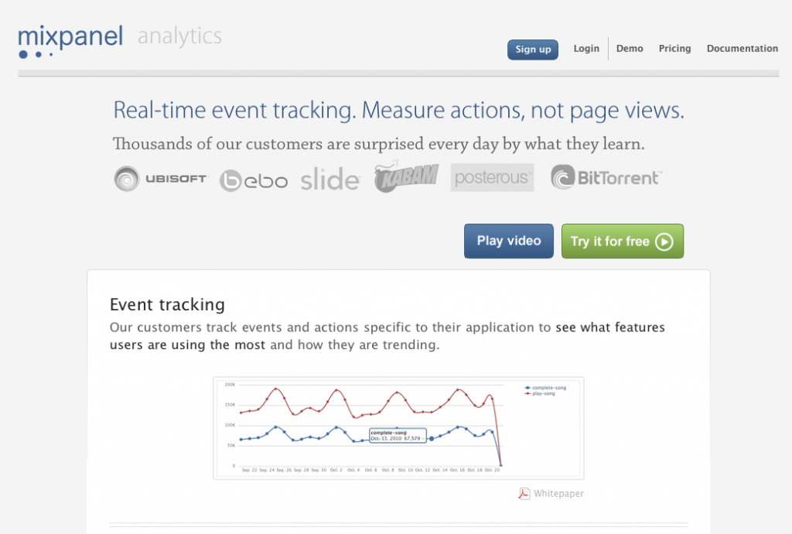792x534 pixels.
Task: Click the complete-song legend entry
Action: tap(545, 388)
